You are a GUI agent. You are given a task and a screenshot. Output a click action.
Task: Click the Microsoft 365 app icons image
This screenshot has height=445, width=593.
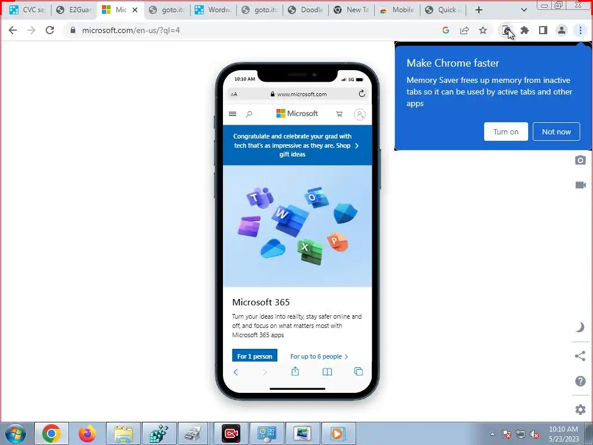297,226
